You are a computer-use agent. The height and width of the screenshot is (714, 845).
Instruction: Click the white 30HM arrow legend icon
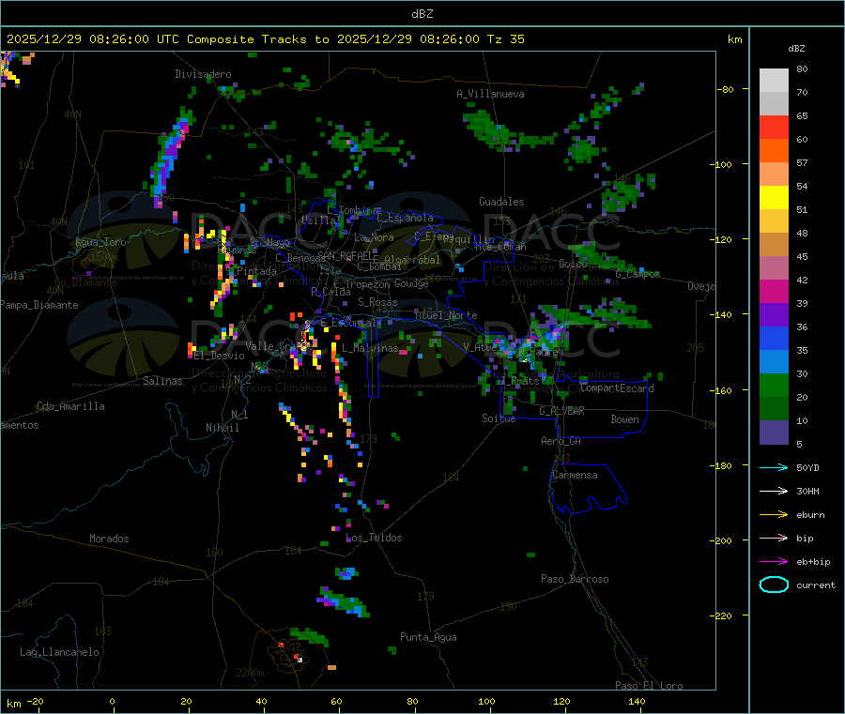tap(774, 491)
